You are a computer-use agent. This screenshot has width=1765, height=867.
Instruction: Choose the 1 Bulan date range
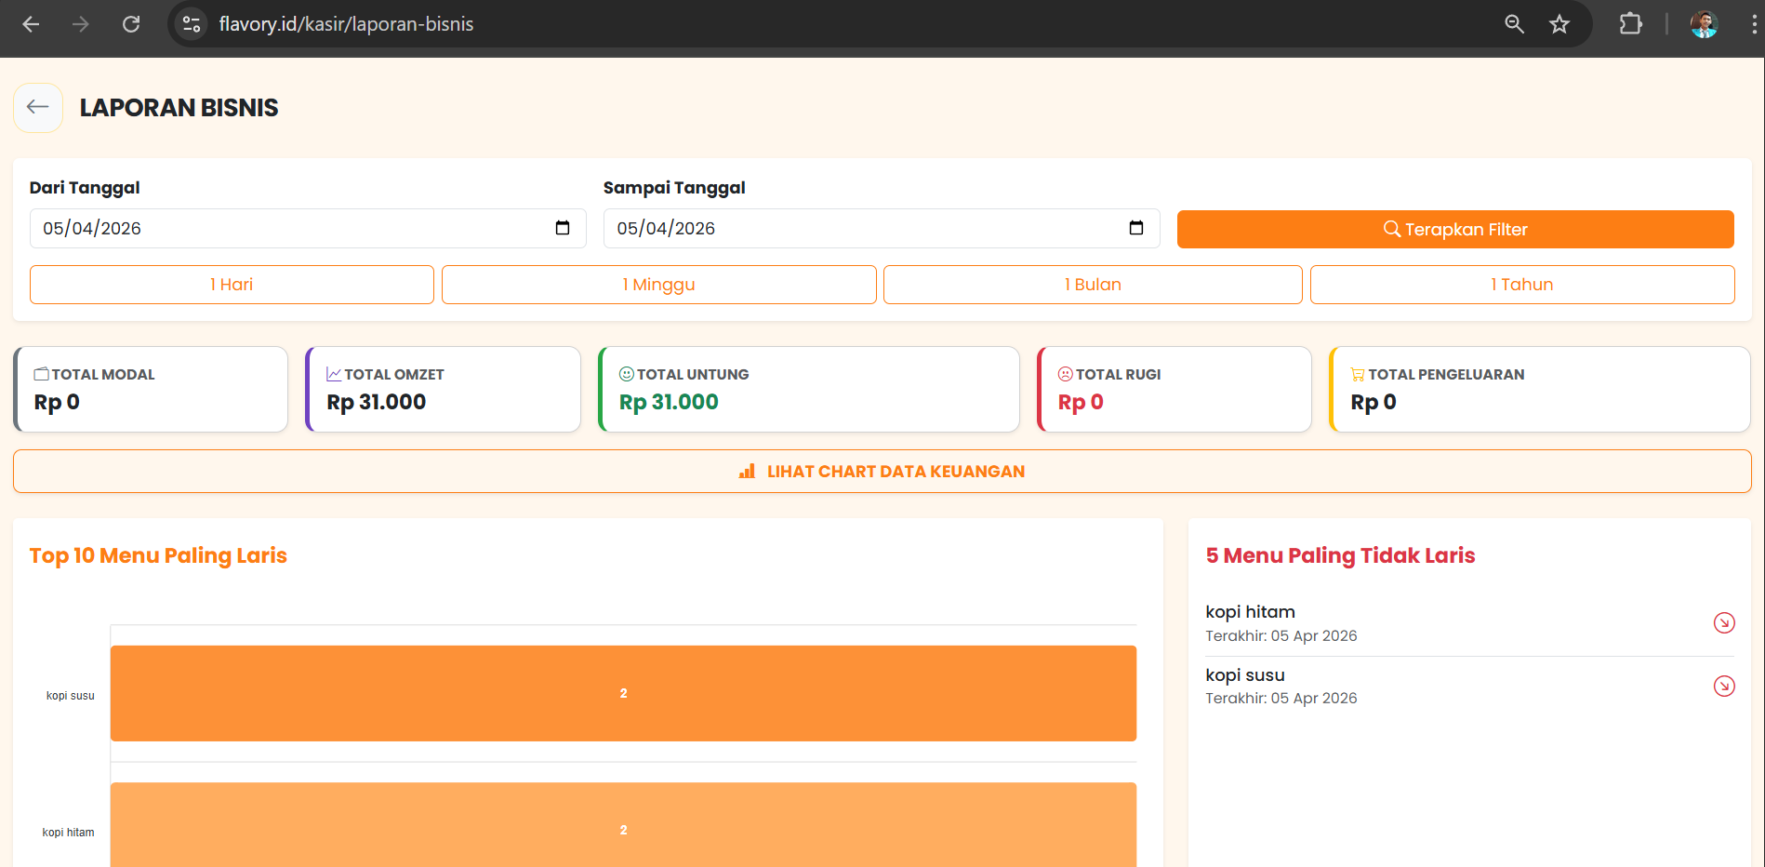(1092, 285)
